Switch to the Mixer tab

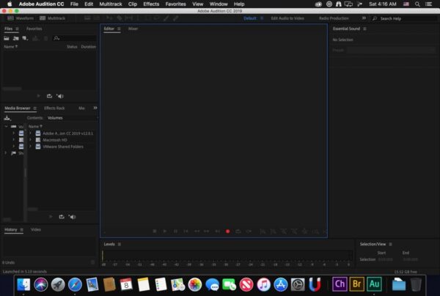pyautogui.click(x=133, y=29)
